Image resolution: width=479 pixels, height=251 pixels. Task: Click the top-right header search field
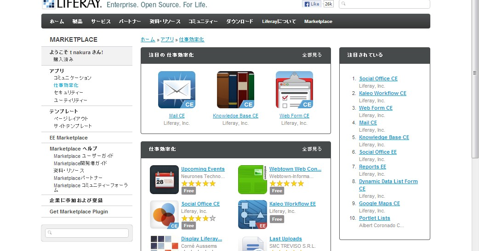[384, 4]
